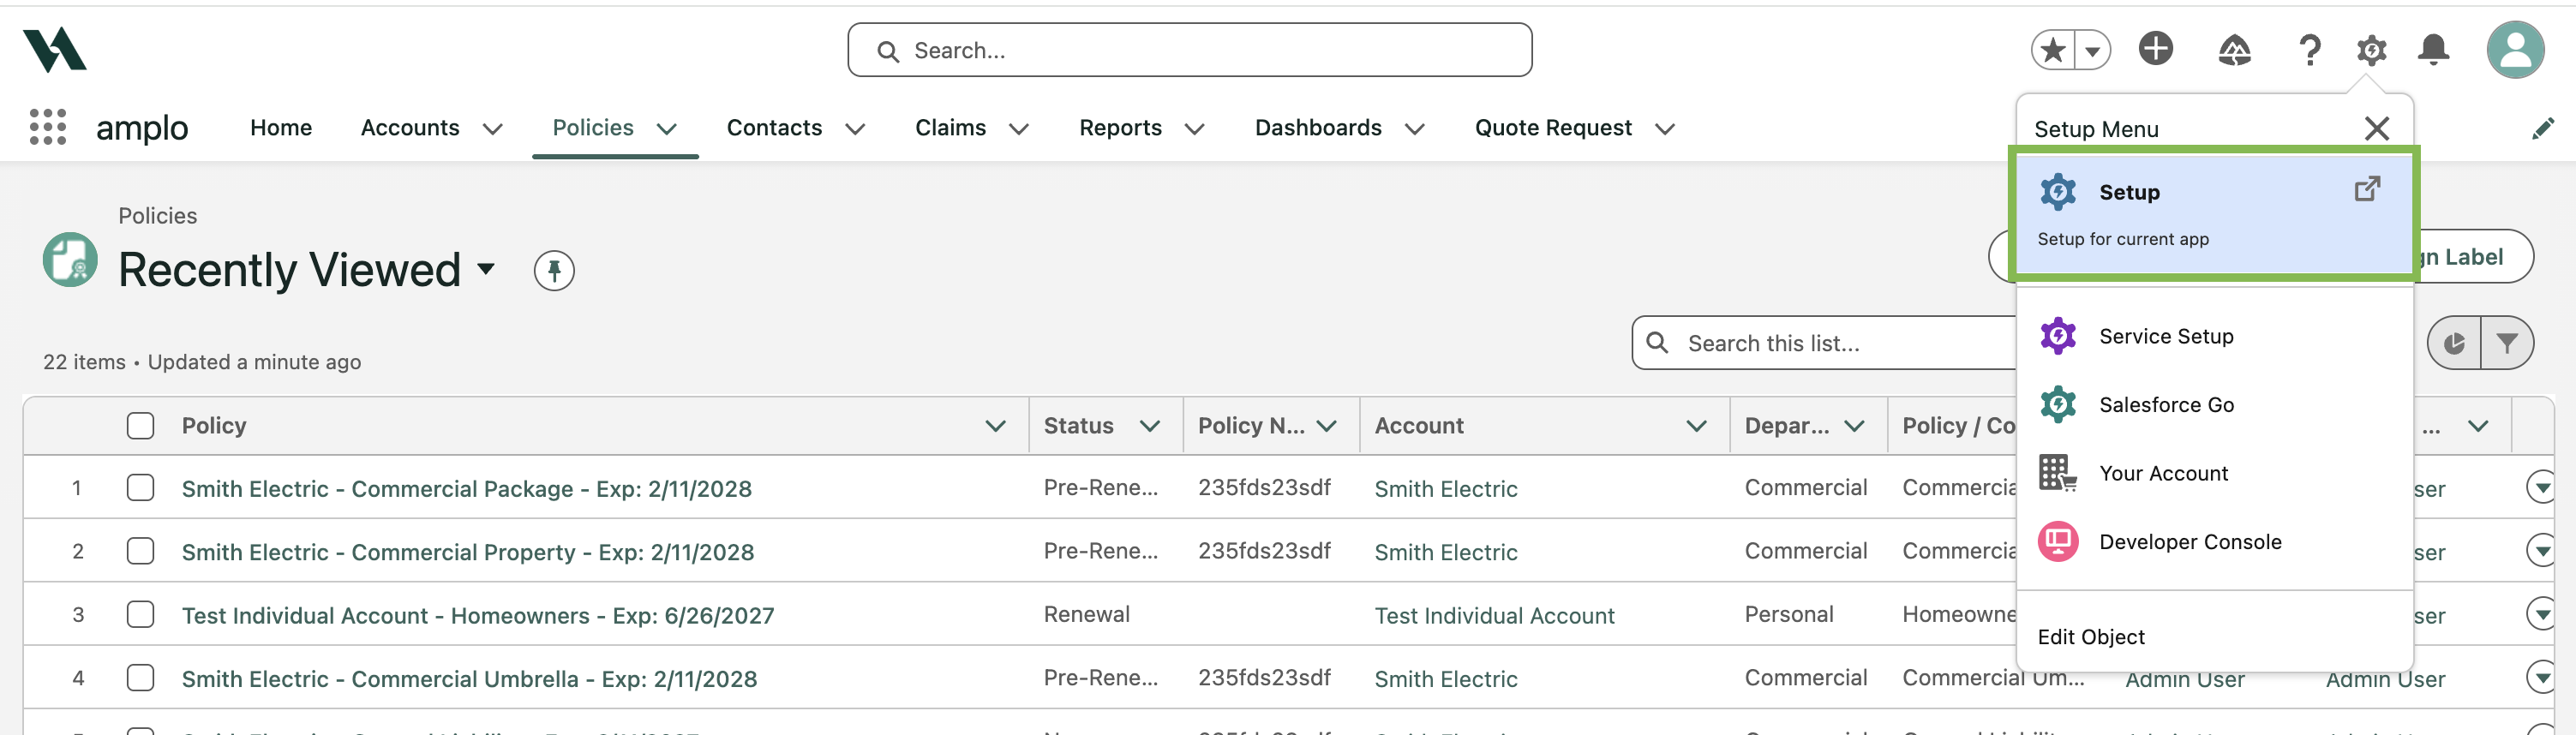Expand the Contacts tab dropdown chevron
Viewport: 2576px width, 735px height.
pyautogui.click(x=855, y=129)
